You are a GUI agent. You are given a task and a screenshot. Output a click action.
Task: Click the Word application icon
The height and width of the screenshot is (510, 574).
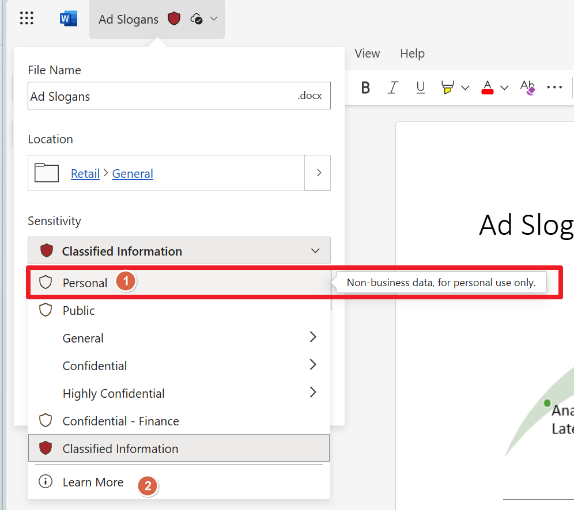coord(68,18)
